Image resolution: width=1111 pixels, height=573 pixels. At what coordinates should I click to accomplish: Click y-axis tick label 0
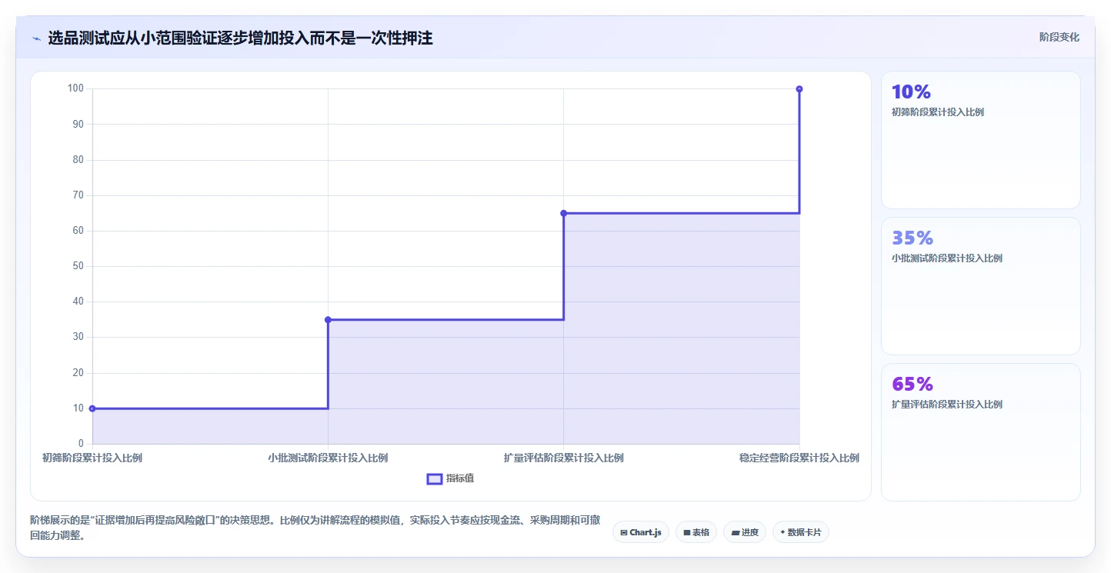(81, 444)
